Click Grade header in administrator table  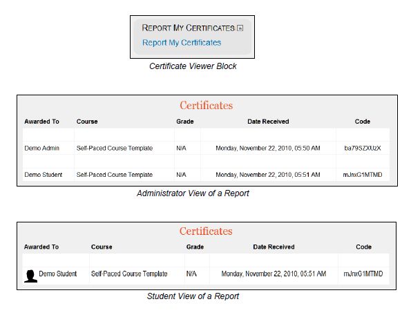click(x=185, y=122)
